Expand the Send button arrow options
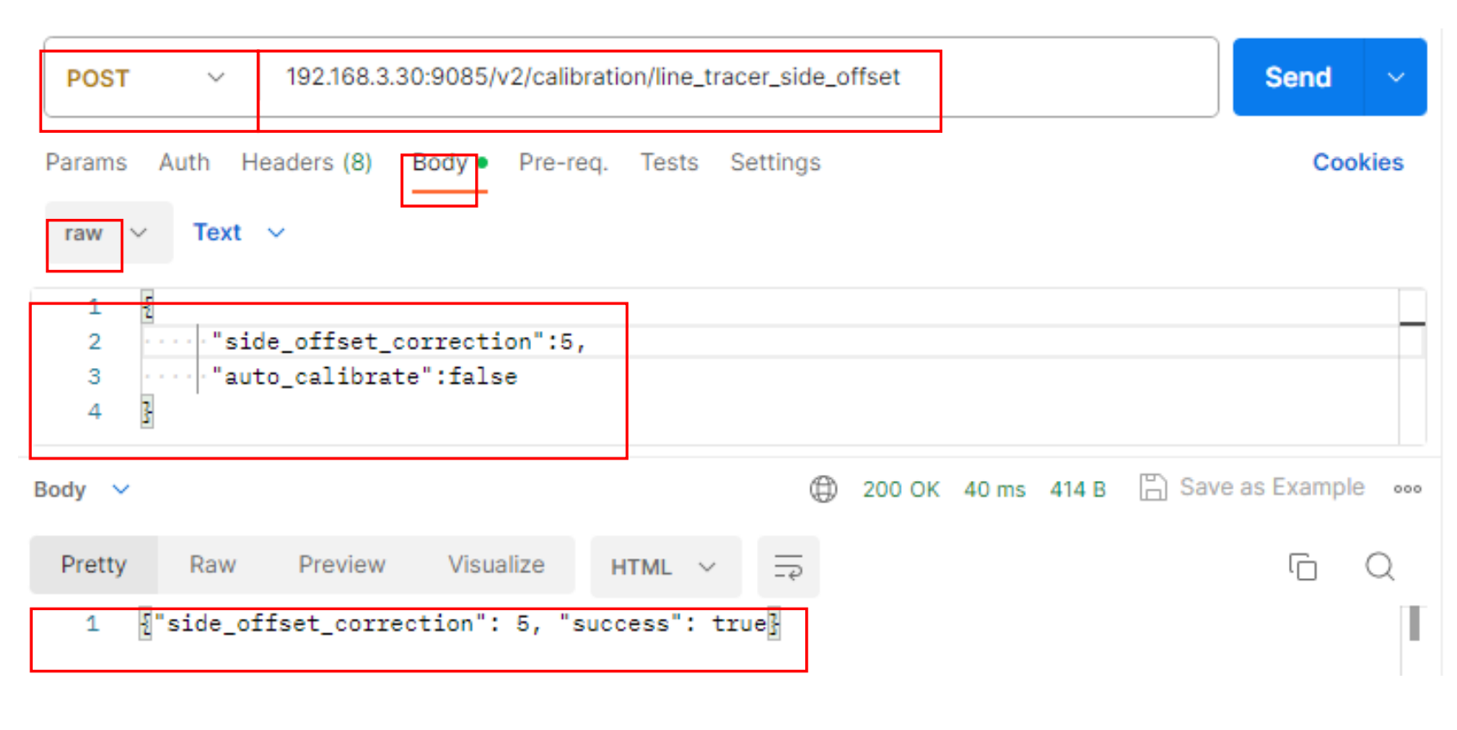This screenshot has height=730, width=1457. [1396, 78]
